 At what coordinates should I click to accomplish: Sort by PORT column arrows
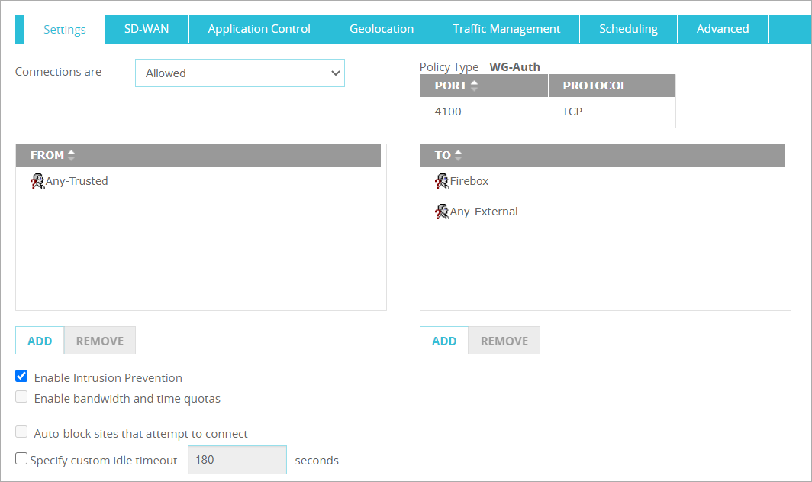(x=474, y=86)
